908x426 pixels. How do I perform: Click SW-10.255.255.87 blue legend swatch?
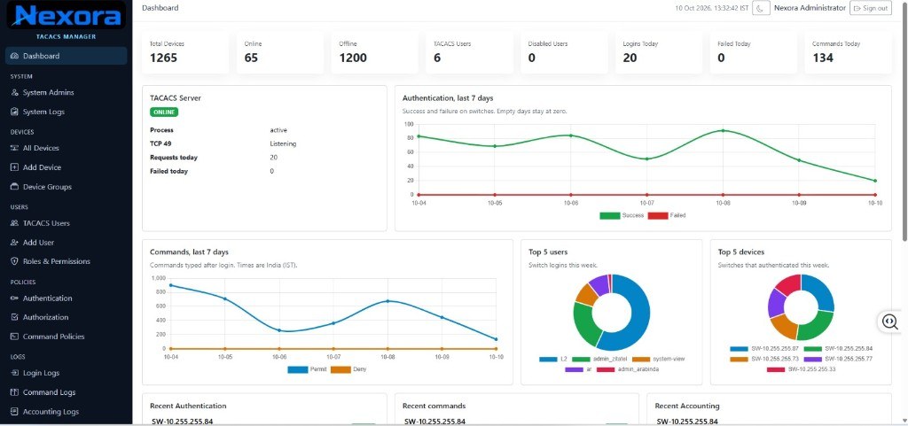(739, 349)
